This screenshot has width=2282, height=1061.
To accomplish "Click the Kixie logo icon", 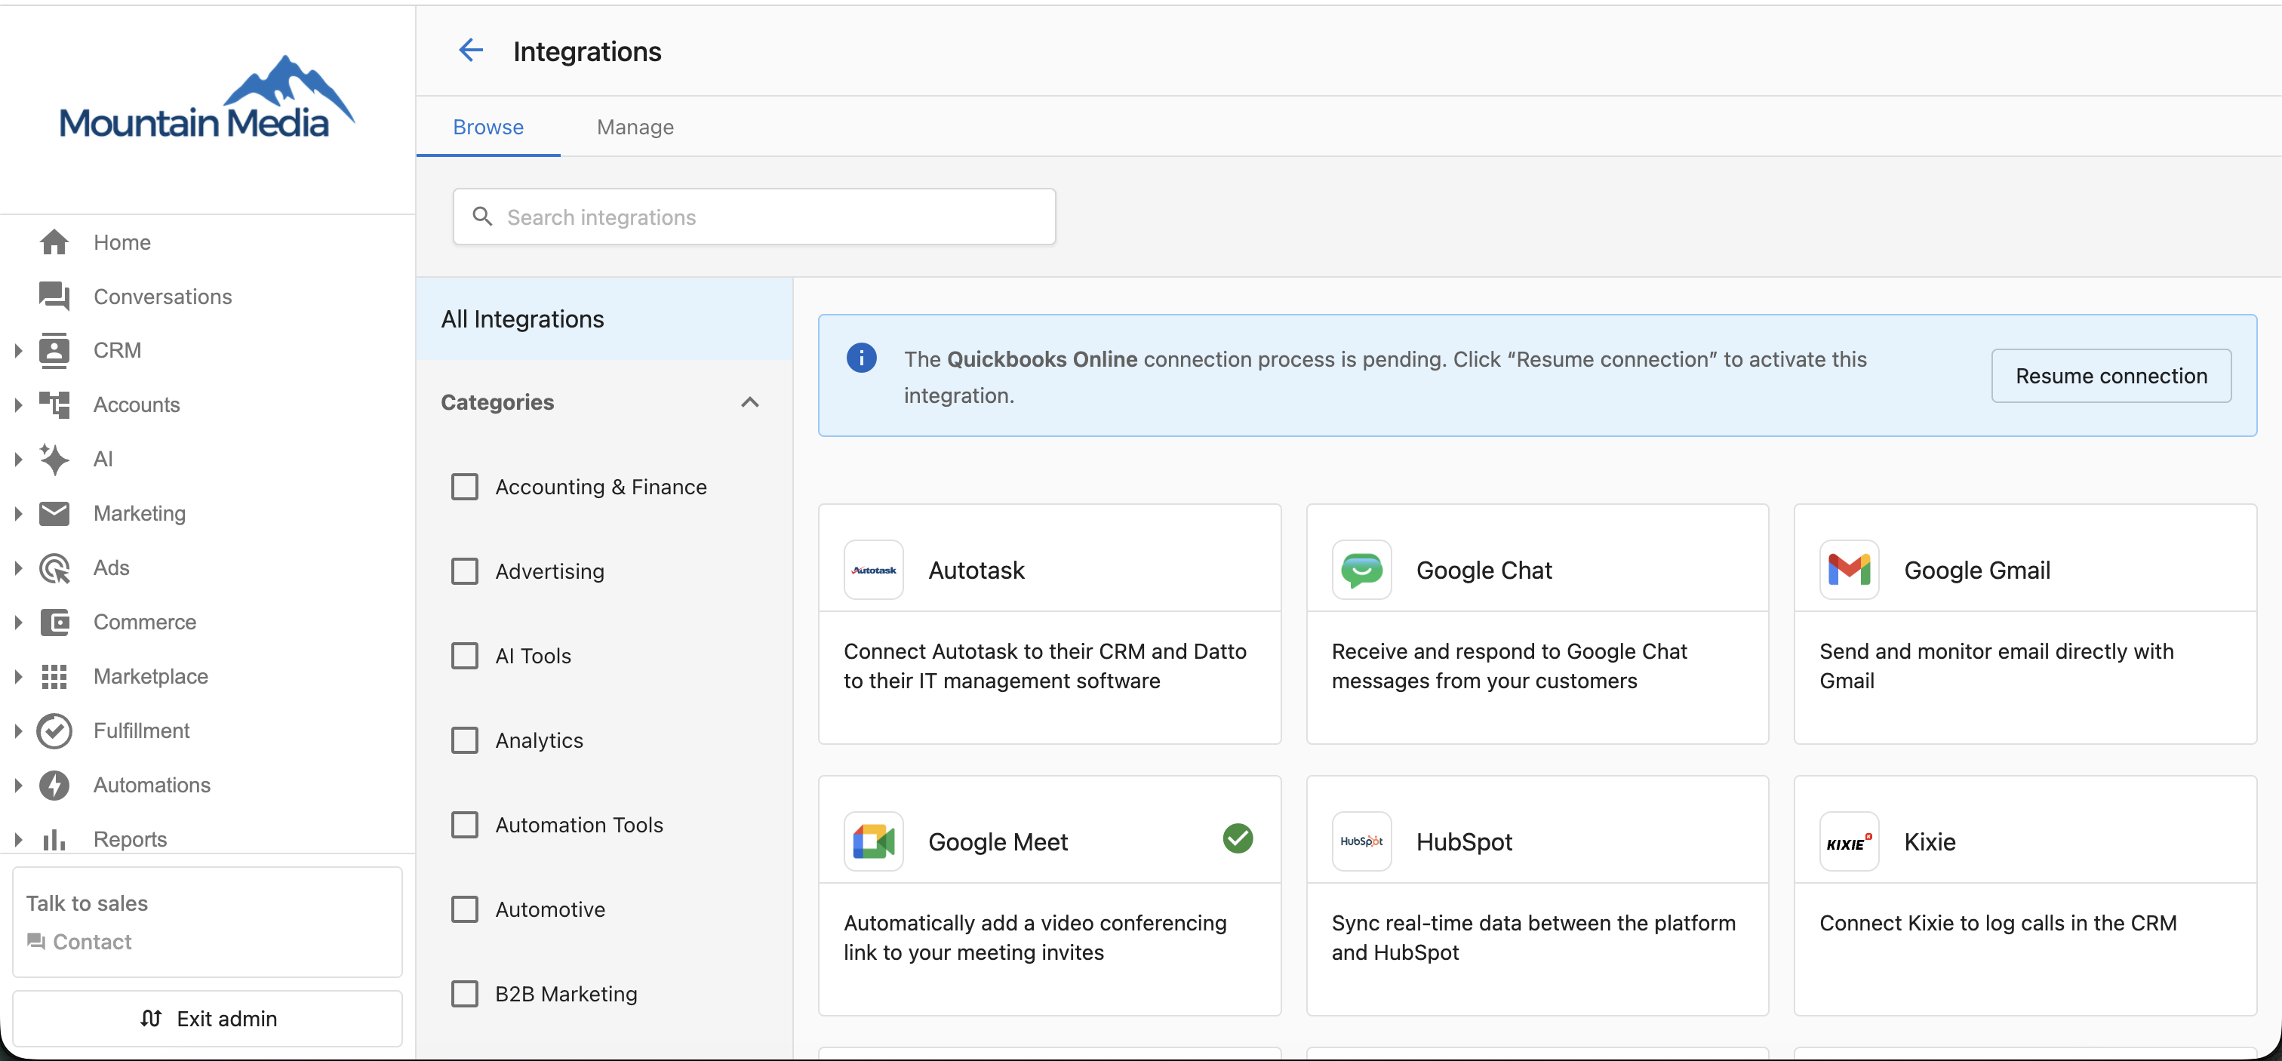I will click(x=1850, y=841).
